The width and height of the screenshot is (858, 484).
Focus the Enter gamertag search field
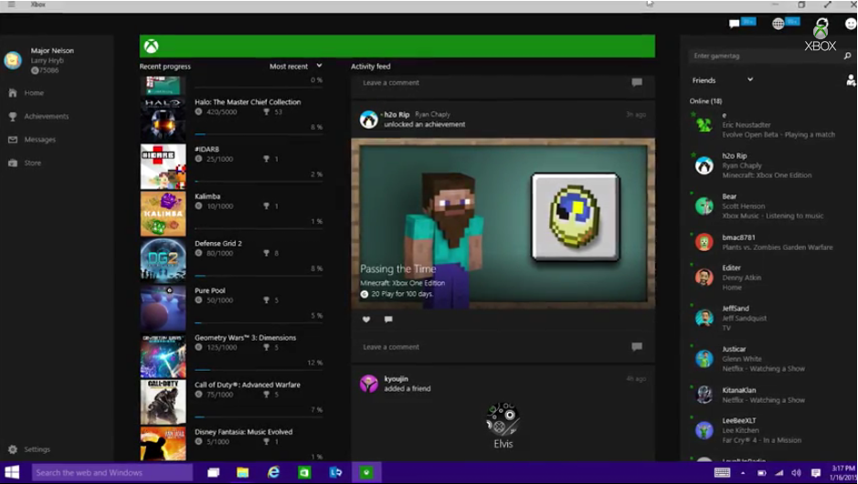click(765, 56)
